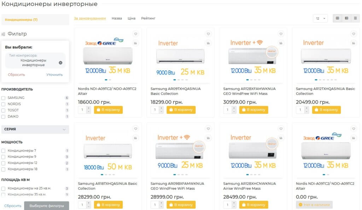
Task: Expand the СЕРИЯ filter section
Action: (x=35, y=129)
